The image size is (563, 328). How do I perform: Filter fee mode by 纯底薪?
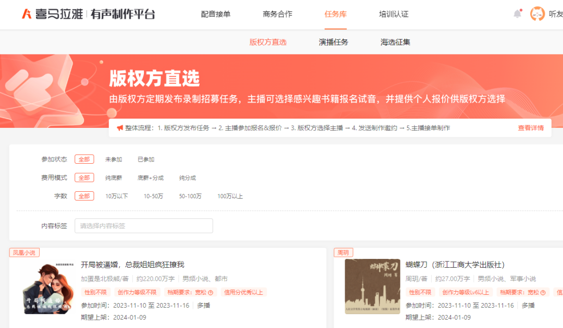(114, 178)
